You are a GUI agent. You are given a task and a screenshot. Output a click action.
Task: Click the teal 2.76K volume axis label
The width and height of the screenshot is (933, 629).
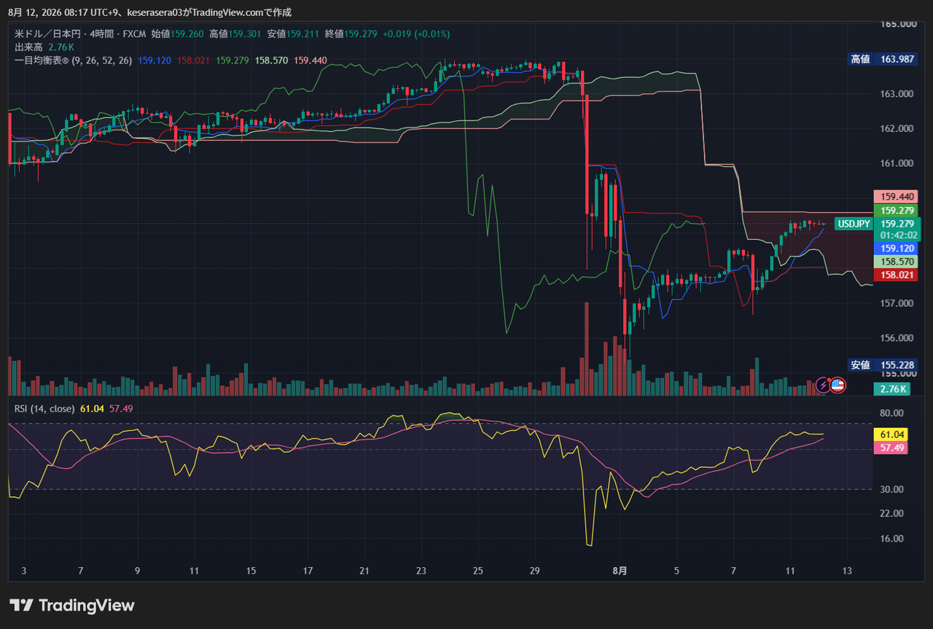(x=892, y=389)
